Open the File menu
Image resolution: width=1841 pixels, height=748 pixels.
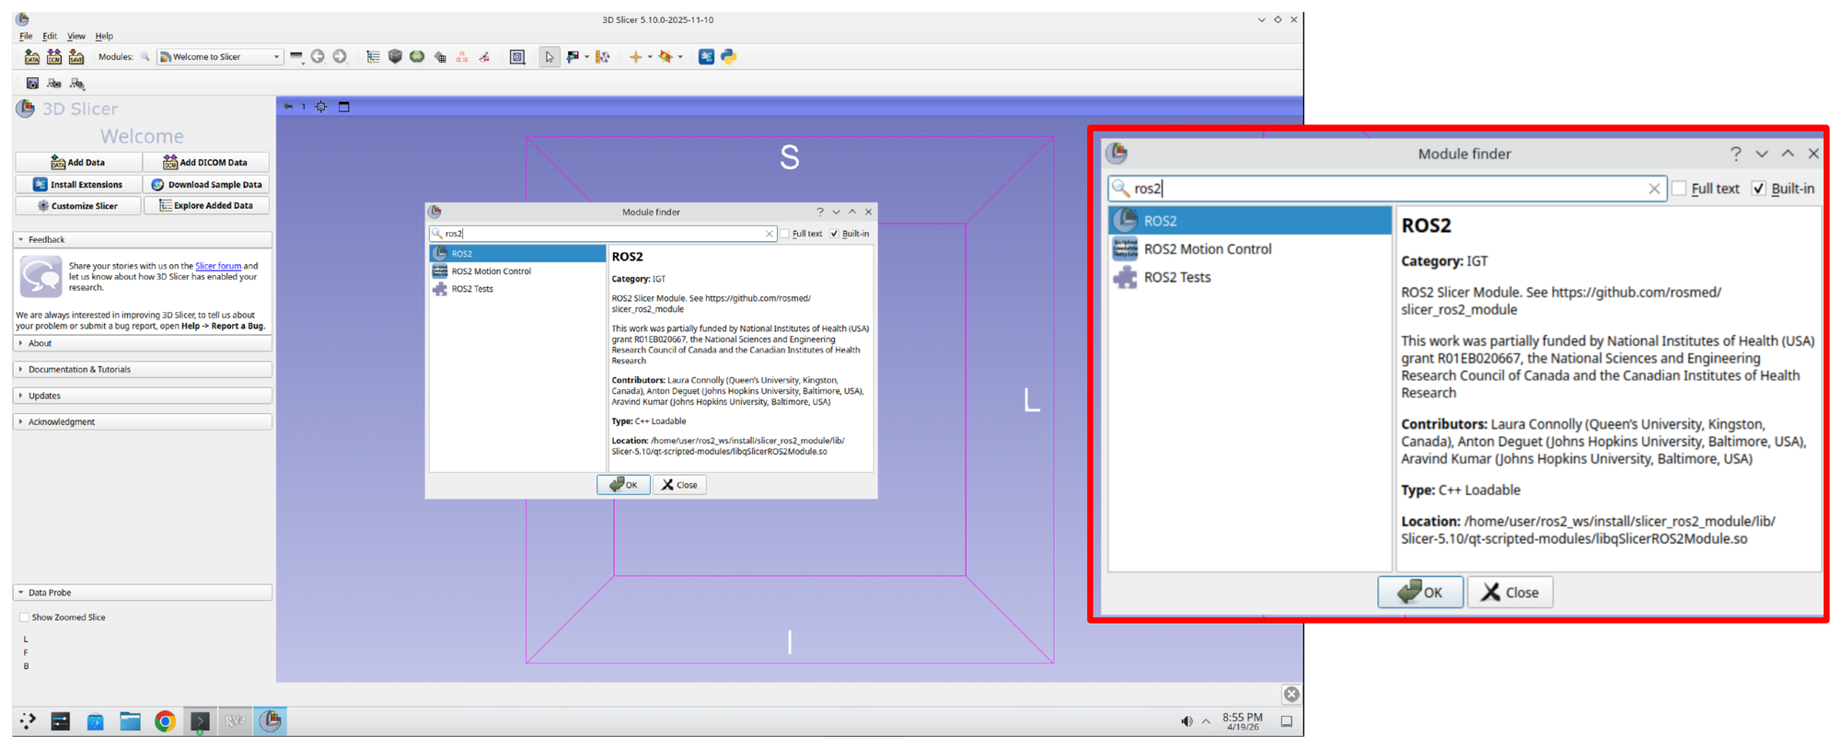click(x=26, y=37)
